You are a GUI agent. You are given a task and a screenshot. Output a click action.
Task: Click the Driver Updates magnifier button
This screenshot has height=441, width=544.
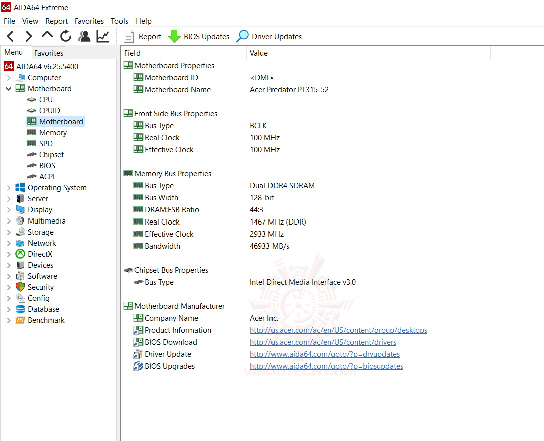[269, 36]
